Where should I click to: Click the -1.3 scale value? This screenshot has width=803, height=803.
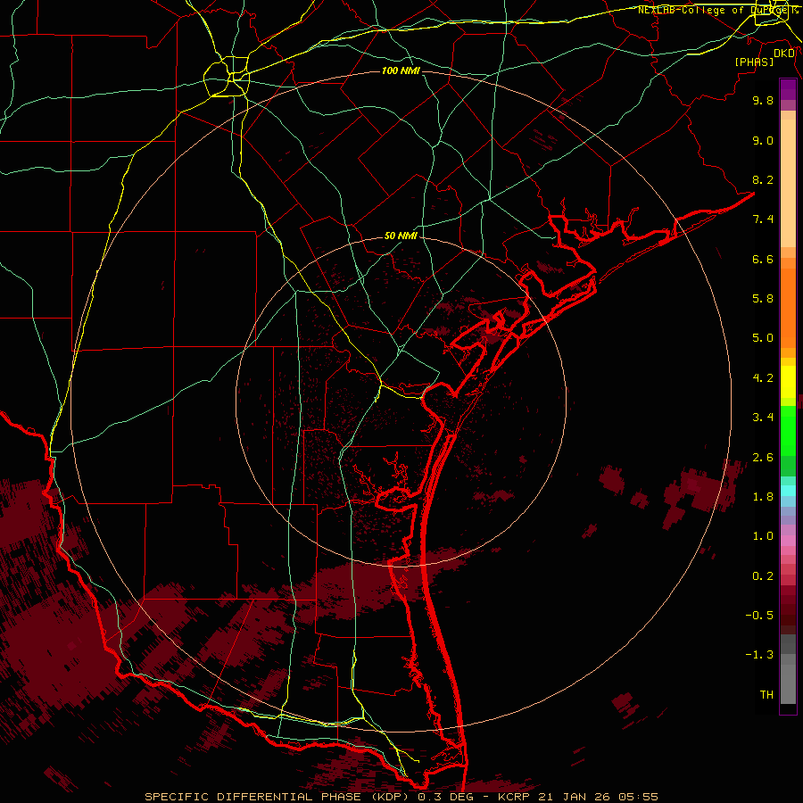759,655
